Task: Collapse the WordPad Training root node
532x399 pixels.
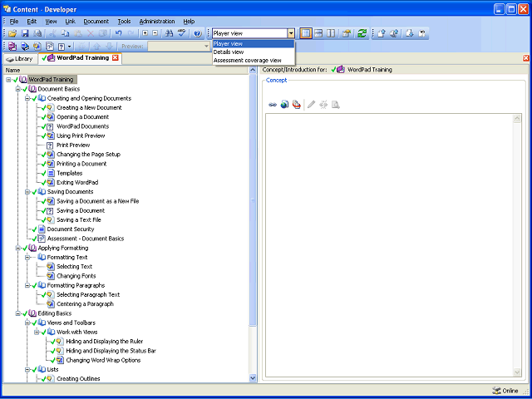Action: point(8,80)
